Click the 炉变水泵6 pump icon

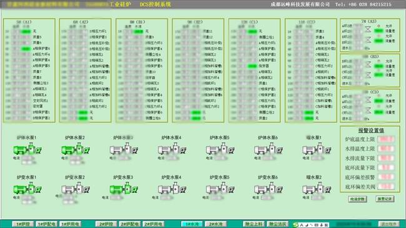269,189
